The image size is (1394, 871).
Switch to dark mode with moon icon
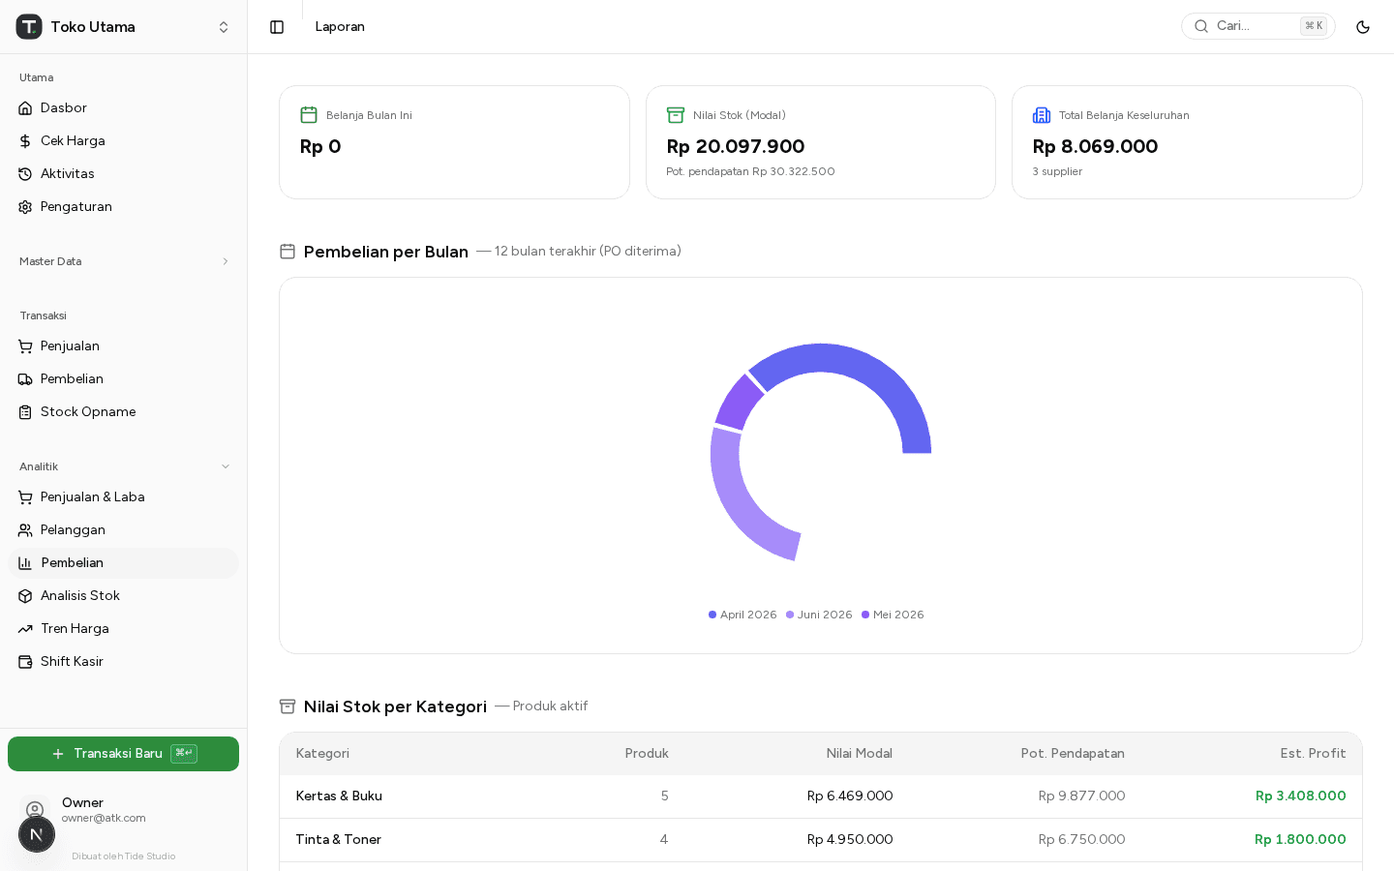1363,27
